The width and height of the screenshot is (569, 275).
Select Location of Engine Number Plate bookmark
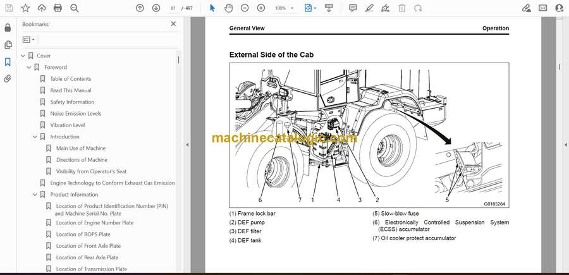(x=95, y=223)
